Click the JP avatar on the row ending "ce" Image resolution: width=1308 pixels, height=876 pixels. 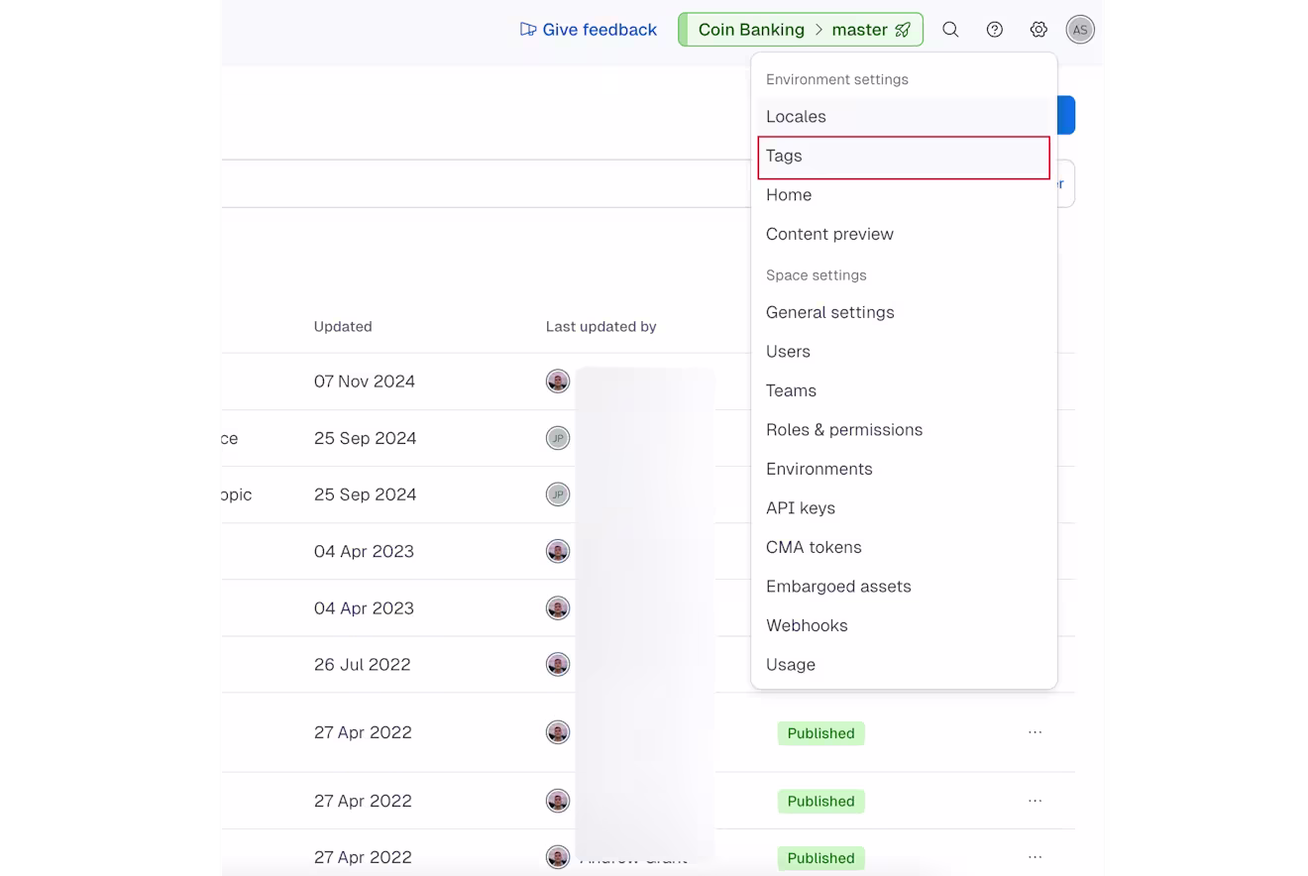[558, 438]
